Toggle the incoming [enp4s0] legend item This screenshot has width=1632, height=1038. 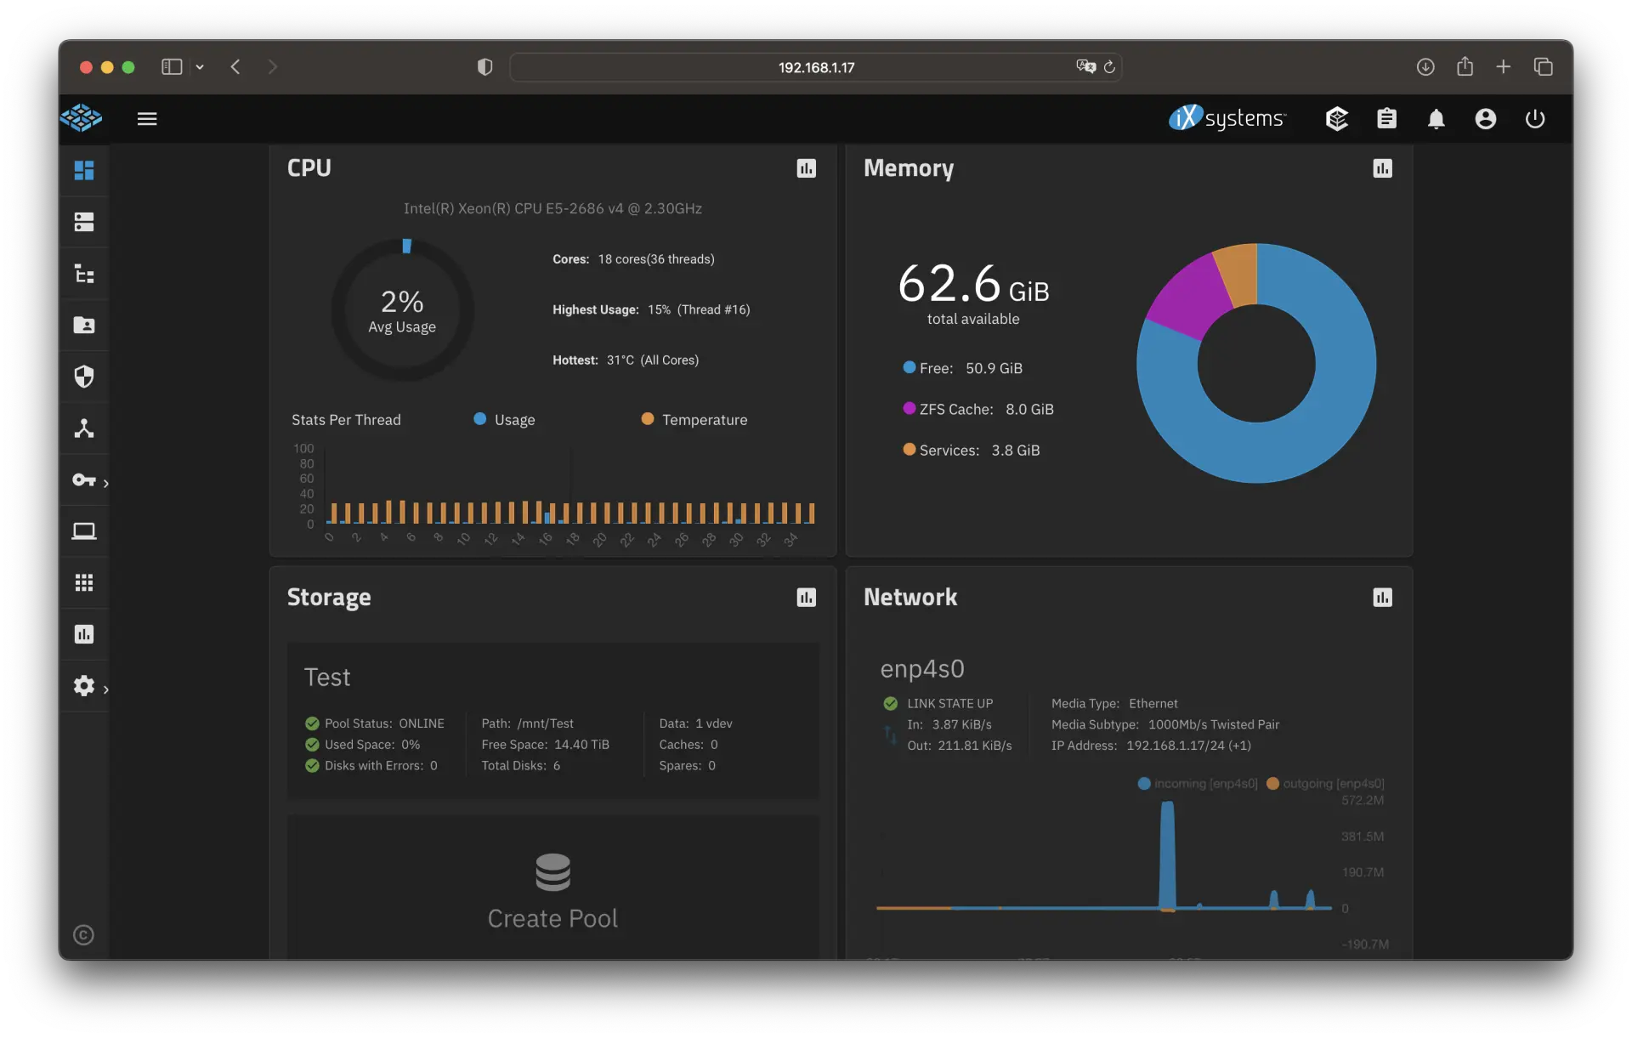pyautogui.click(x=1197, y=784)
